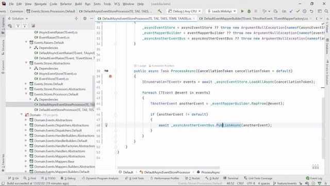
Task: Open the Leads.WebApi run configuration dropdown
Action: click(x=222, y=11)
